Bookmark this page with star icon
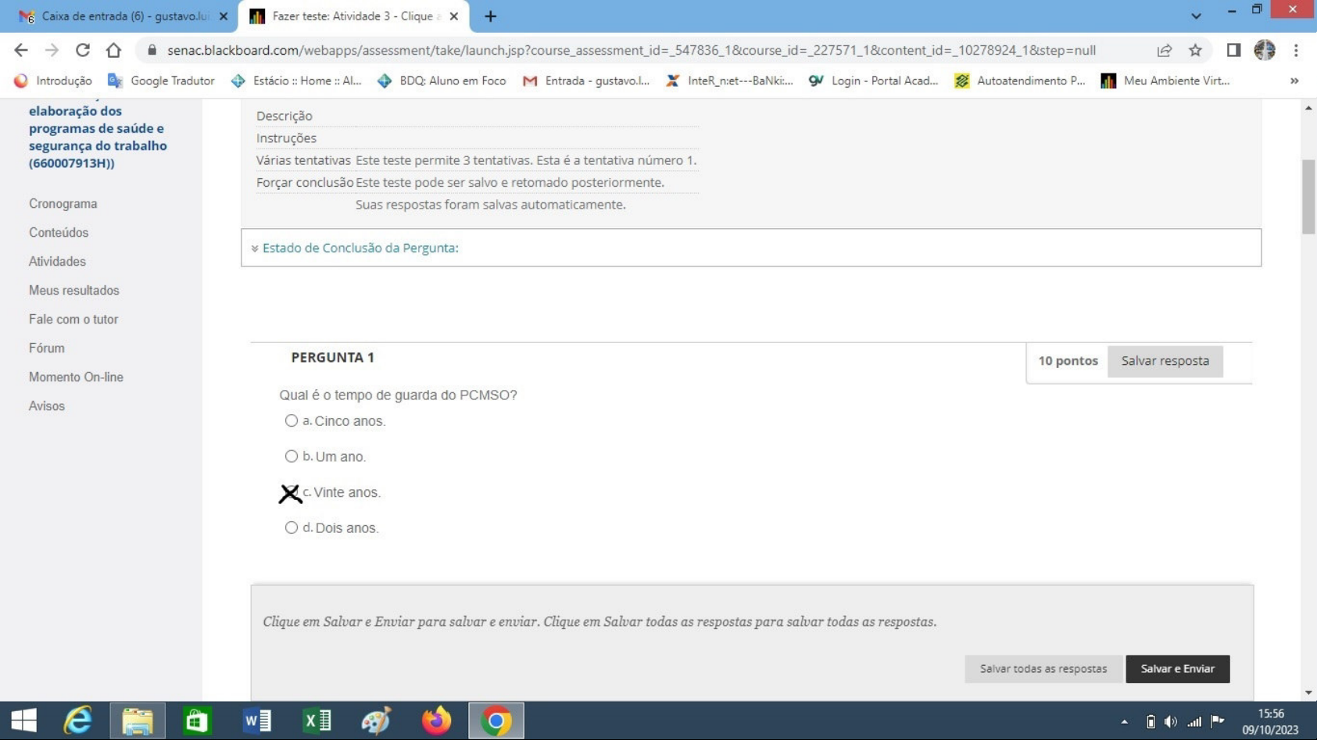 point(1195,50)
